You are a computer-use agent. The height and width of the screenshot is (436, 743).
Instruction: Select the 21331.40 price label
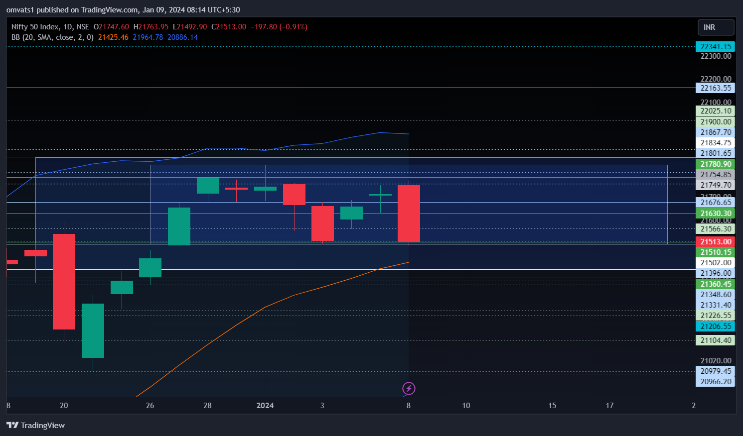click(715, 305)
